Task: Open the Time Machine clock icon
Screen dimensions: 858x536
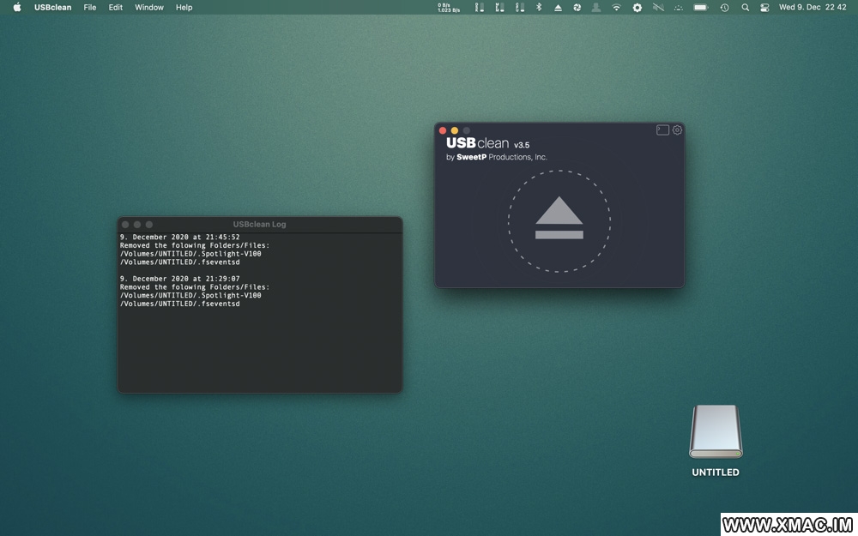Action: point(724,8)
